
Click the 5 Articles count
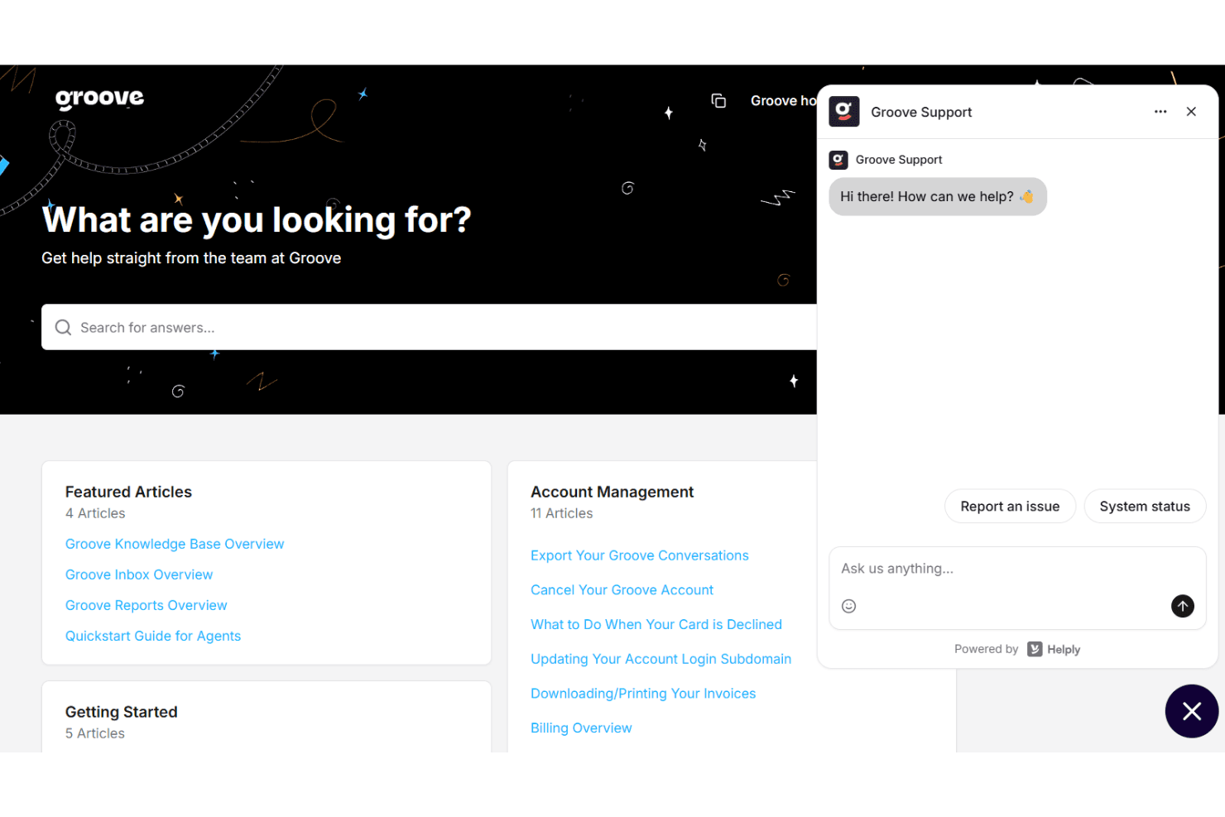tap(95, 733)
